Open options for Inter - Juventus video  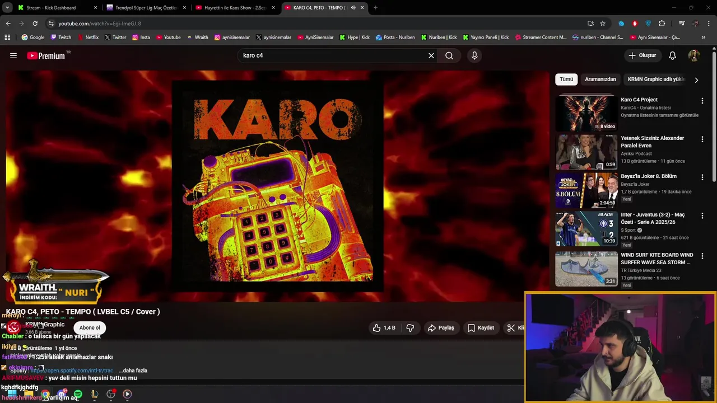(x=702, y=216)
